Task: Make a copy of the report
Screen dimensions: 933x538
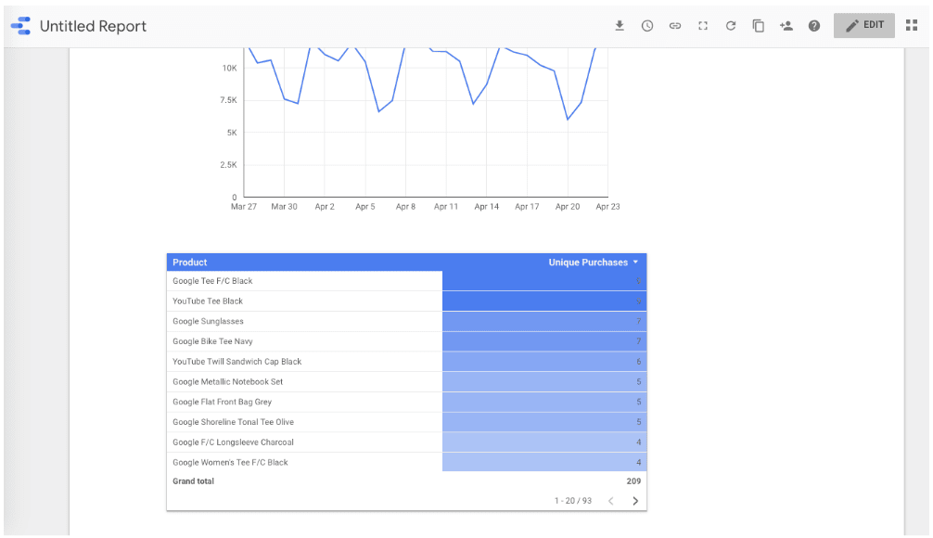Action: pyautogui.click(x=758, y=25)
